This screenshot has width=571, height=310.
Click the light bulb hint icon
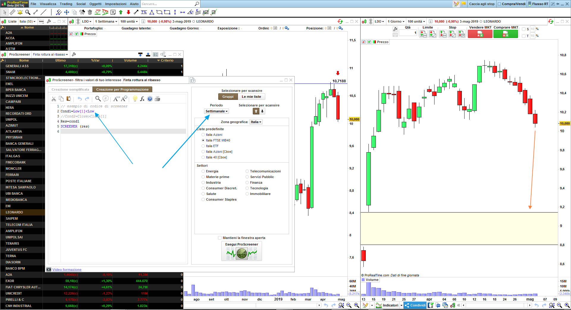[x=135, y=99]
